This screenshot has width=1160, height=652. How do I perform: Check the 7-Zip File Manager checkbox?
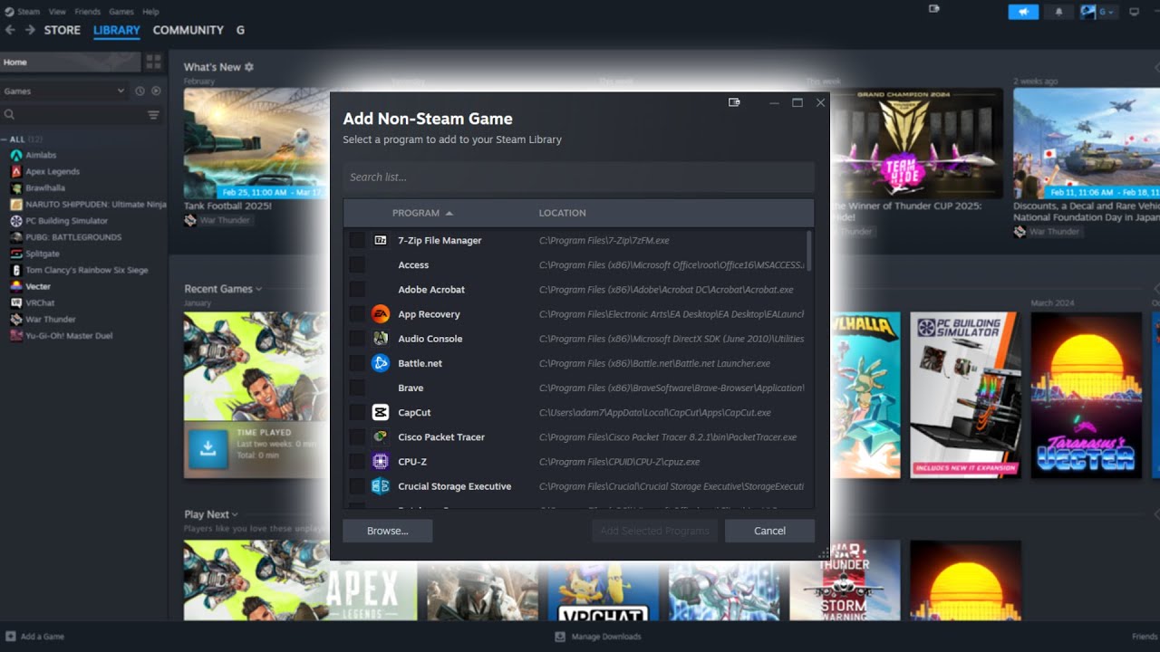(x=357, y=240)
